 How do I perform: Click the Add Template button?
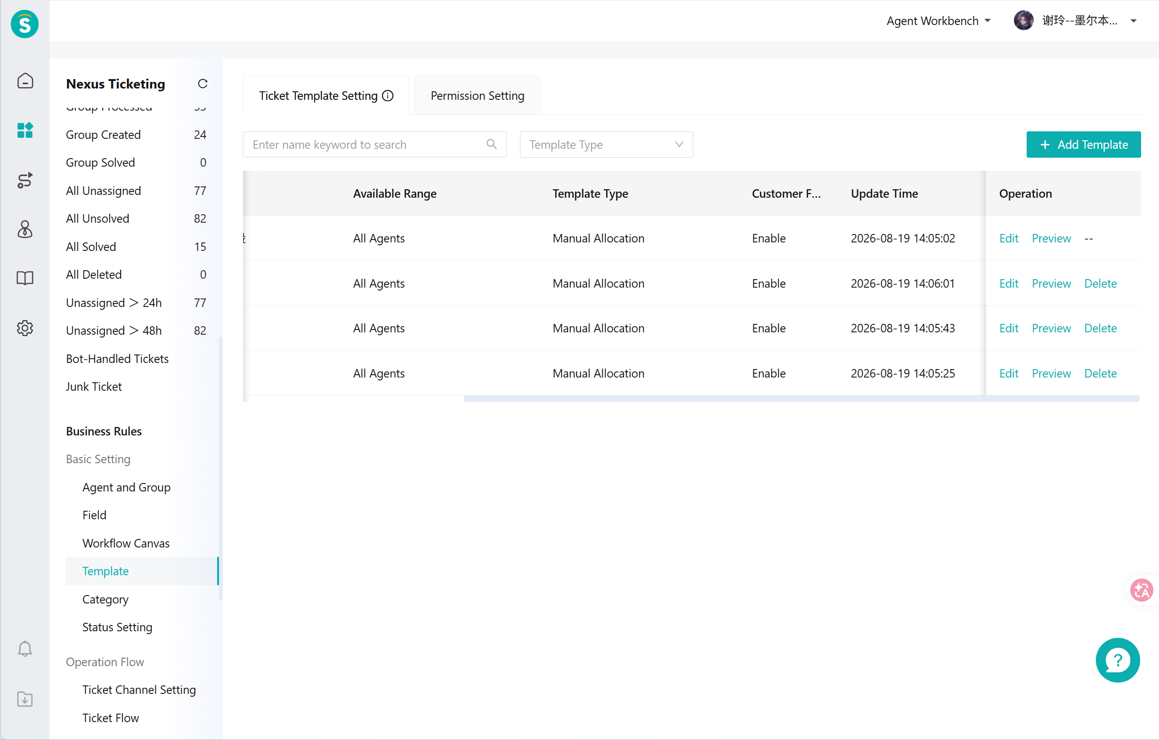pos(1084,145)
